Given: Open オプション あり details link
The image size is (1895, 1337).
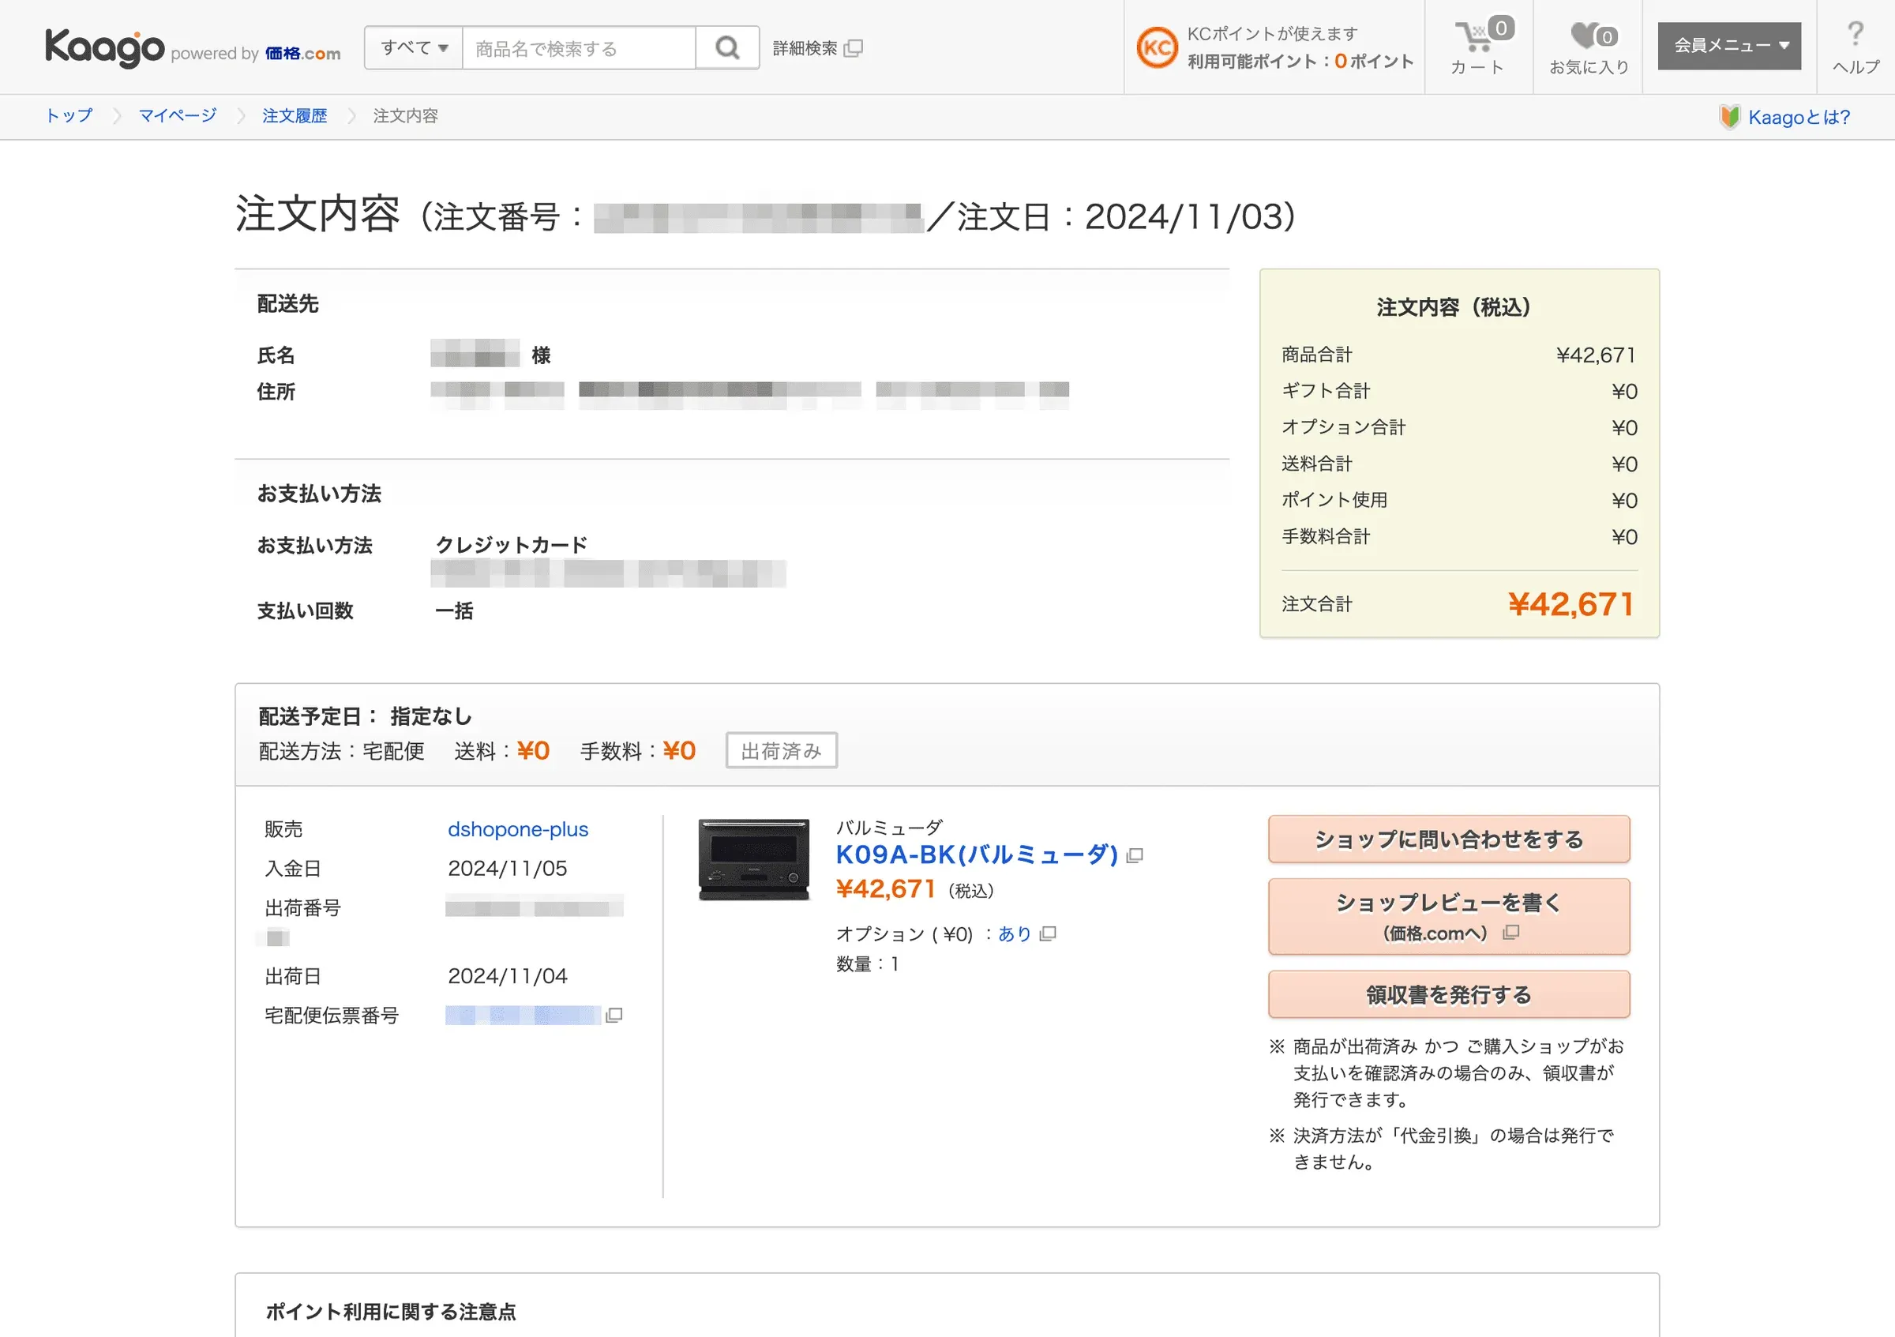Looking at the screenshot, I should coord(1015,933).
